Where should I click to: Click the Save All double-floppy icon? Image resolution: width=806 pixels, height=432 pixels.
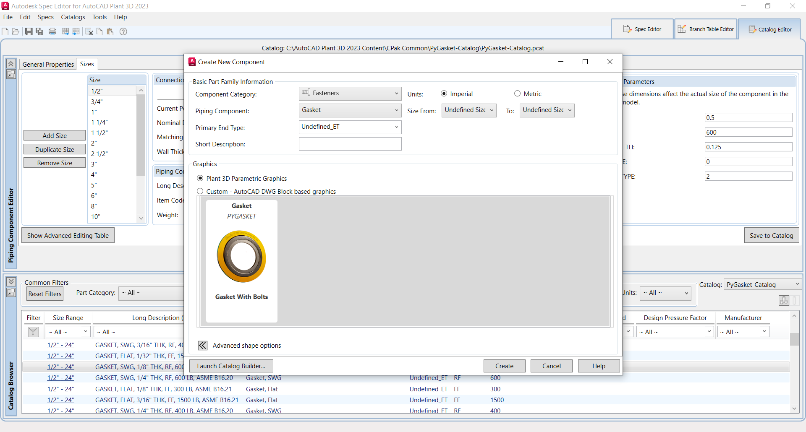tap(39, 31)
